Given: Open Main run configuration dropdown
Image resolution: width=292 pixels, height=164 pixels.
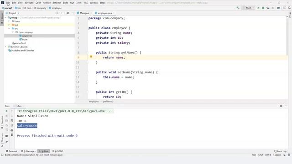Looking at the screenshot, I should click(x=249, y=8).
